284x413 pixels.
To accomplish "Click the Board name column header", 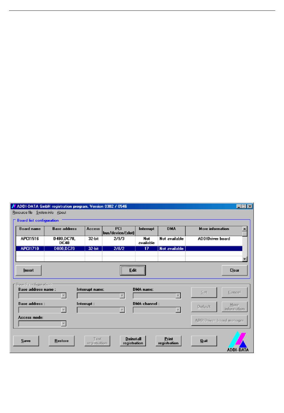I will [x=30, y=231].
